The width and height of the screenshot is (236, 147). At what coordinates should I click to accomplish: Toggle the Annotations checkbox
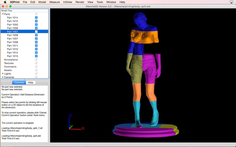pyautogui.click(x=36, y=60)
